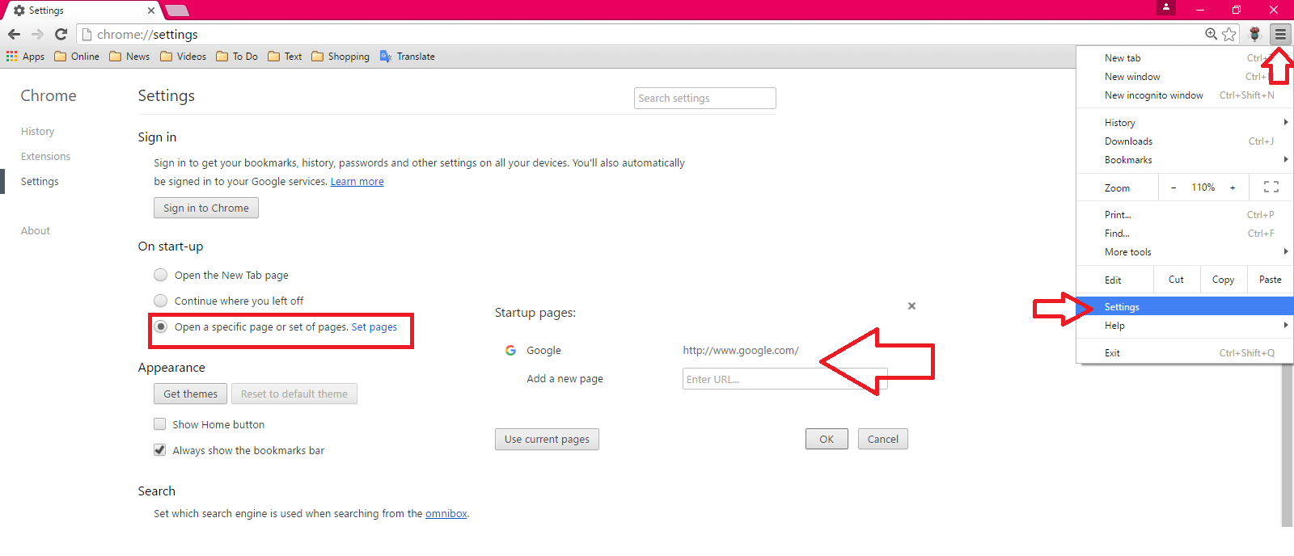
Task: Open a new tab with the tab button
Action: point(176,11)
